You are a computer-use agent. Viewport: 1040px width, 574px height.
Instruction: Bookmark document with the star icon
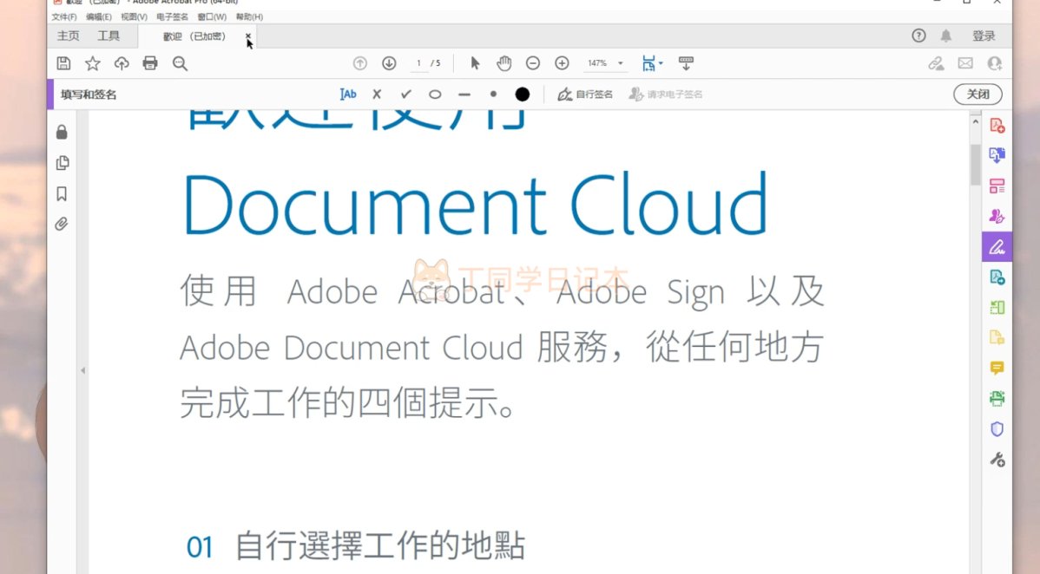pos(92,63)
